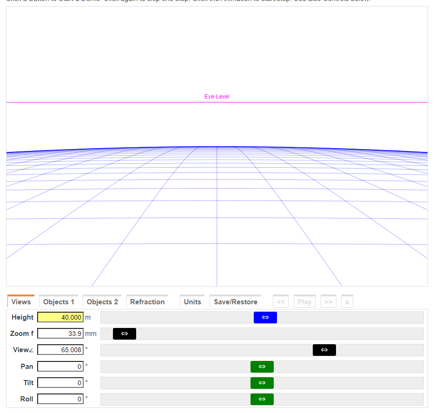Viewport: 435px width, 413px height.
Task: Click the green Roll slider handle
Action: (x=262, y=399)
